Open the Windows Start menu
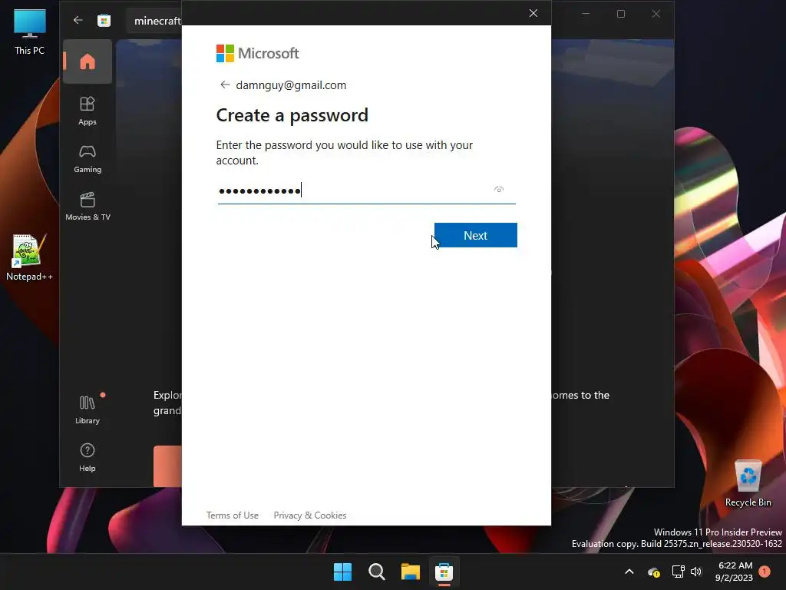Viewport: 786px width, 590px height. point(343,572)
